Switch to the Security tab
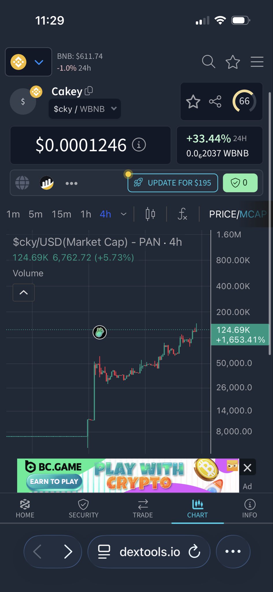The height and width of the screenshot is (592, 273). point(83,508)
